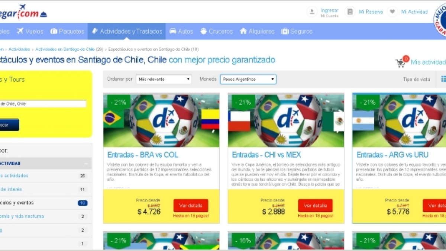Open Mi Reserva document icon
The width and height of the screenshot is (446, 251).
pyautogui.click(x=350, y=12)
